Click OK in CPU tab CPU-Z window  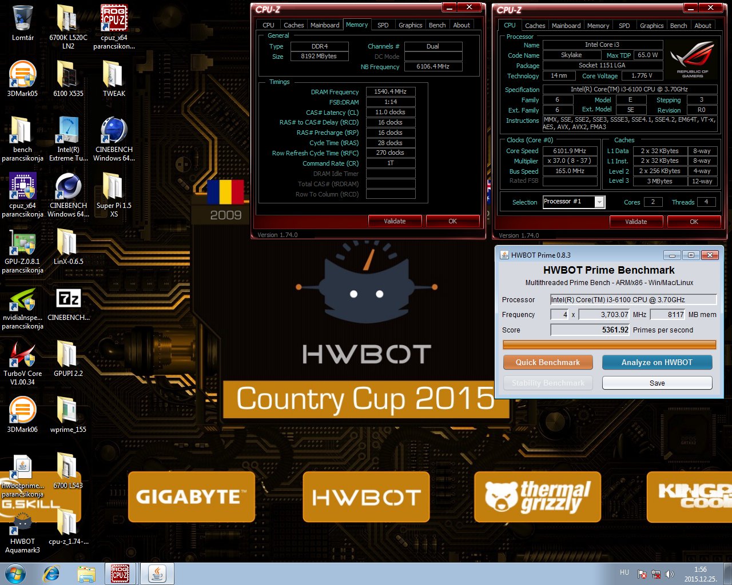694,222
